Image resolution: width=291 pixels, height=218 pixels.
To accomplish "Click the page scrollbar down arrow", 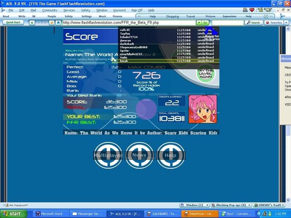I will click(288, 200).
